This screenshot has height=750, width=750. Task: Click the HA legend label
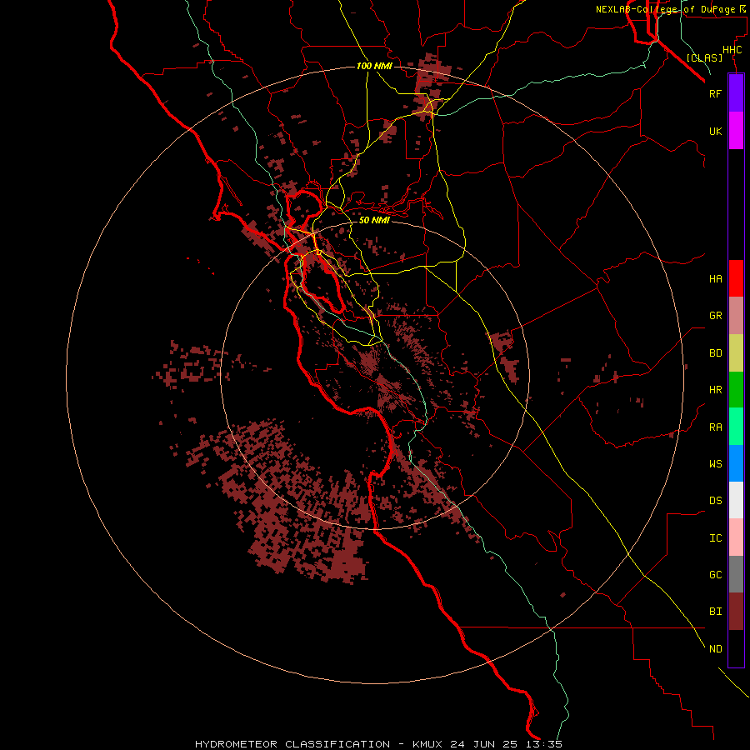[x=715, y=279]
